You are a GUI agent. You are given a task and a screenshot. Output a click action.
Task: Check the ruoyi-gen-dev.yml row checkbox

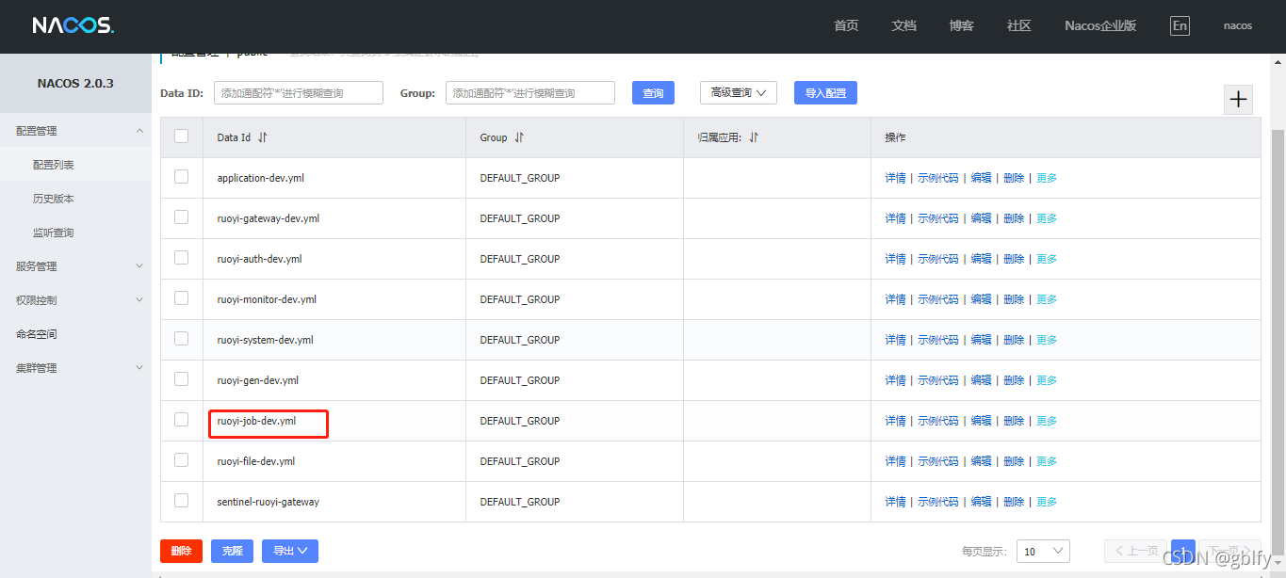pyautogui.click(x=182, y=379)
